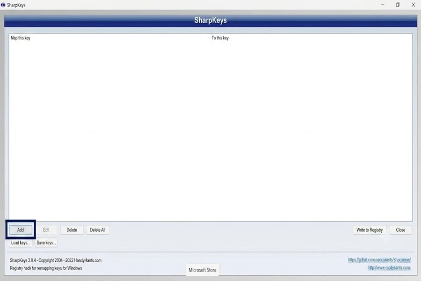Click the 'Map this key' column header
This screenshot has height=281, width=421.
(109, 38)
